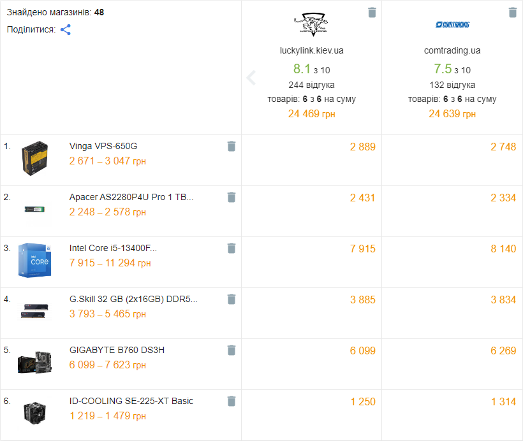View 132 відгука reviews for comtrading

(x=452, y=85)
